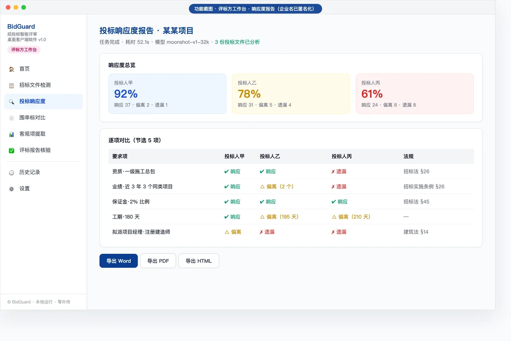Click 招标法 §45 regulation cell

[x=416, y=202]
